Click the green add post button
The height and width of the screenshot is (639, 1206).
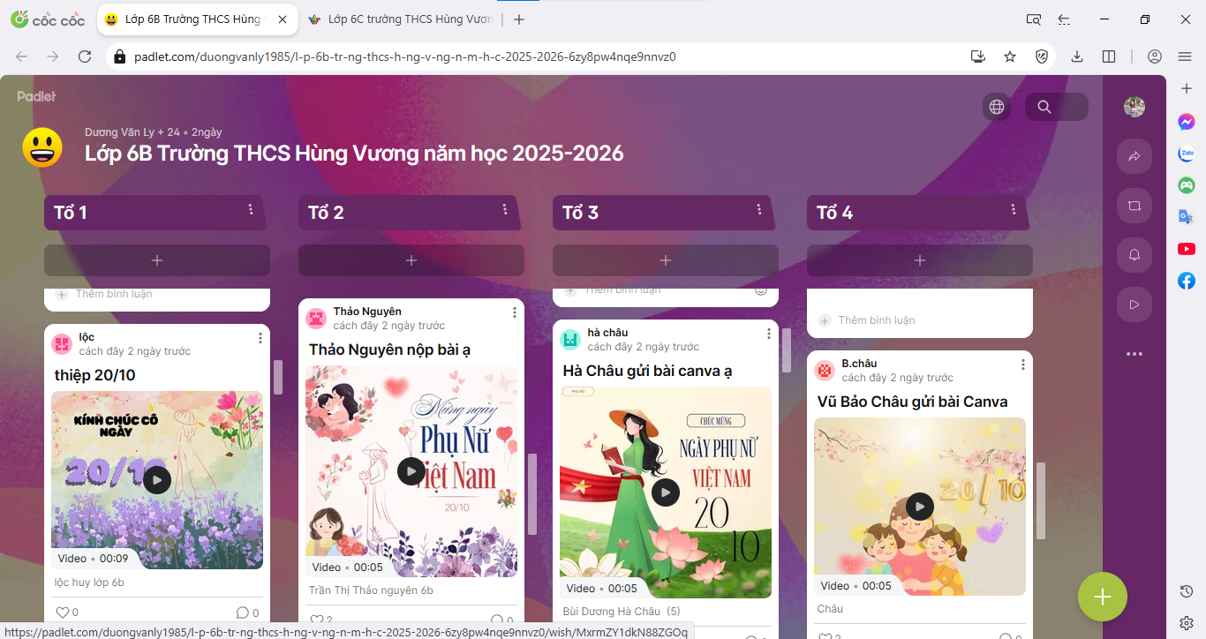coord(1102,597)
